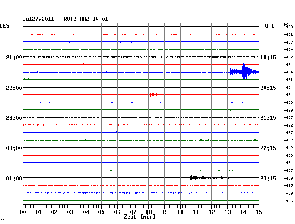
Task: Click the 12 minute axis label
Action: pos(211,212)
